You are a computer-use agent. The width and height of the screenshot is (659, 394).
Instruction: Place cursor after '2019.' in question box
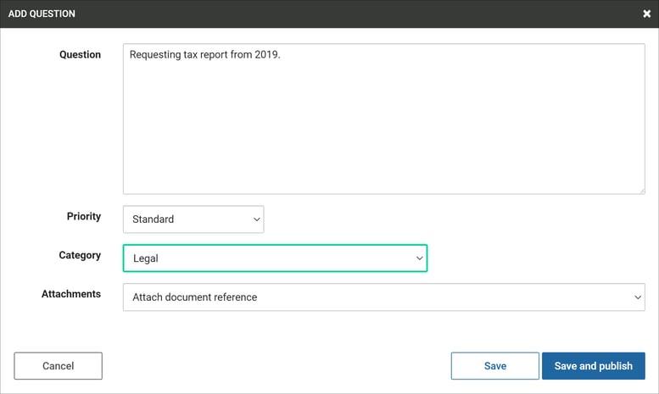(281, 55)
